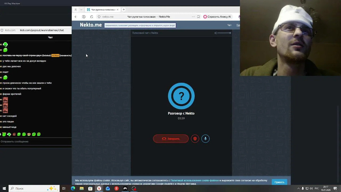This screenshot has height=192, width=341.
Task: Switch to Yandex Browser on the taskbar
Action: pos(99,189)
